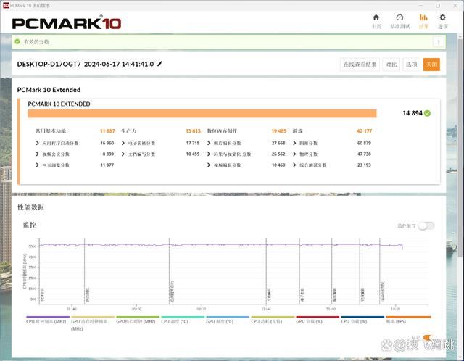Click the result name DESKTOP-D17OGT7_2024-06-17 text
The height and width of the screenshot is (361, 464).
click(x=86, y=64)
